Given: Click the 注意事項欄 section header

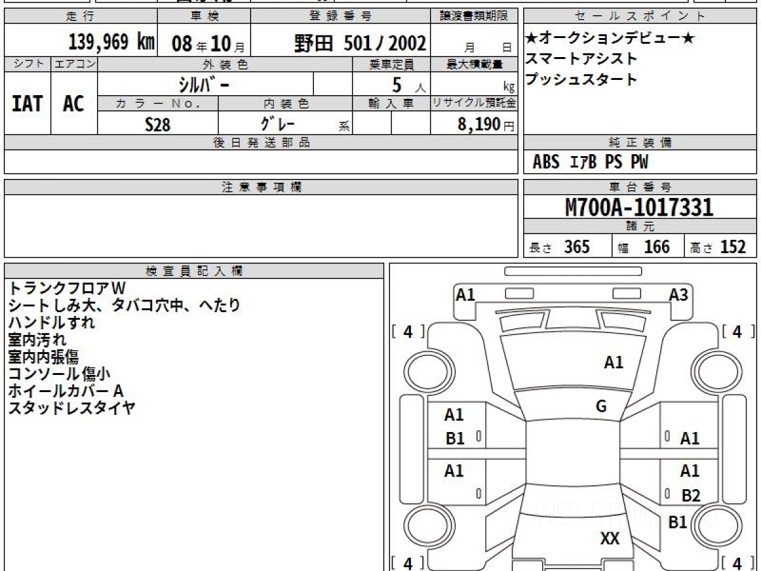Looking at the screenshot, I should click(x=261, y=187).
